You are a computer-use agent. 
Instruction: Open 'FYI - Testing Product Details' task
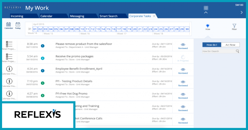point(74,81)
